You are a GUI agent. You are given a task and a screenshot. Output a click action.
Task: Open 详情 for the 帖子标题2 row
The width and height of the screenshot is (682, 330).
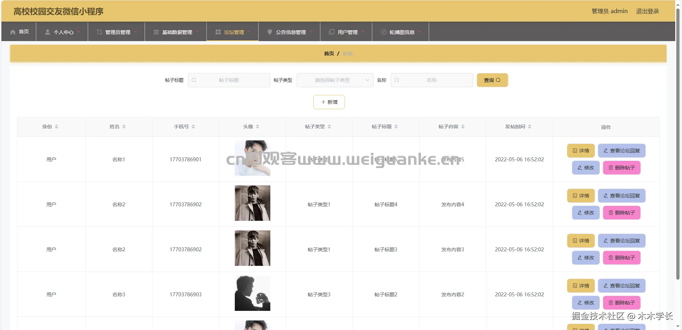point(581,286)
